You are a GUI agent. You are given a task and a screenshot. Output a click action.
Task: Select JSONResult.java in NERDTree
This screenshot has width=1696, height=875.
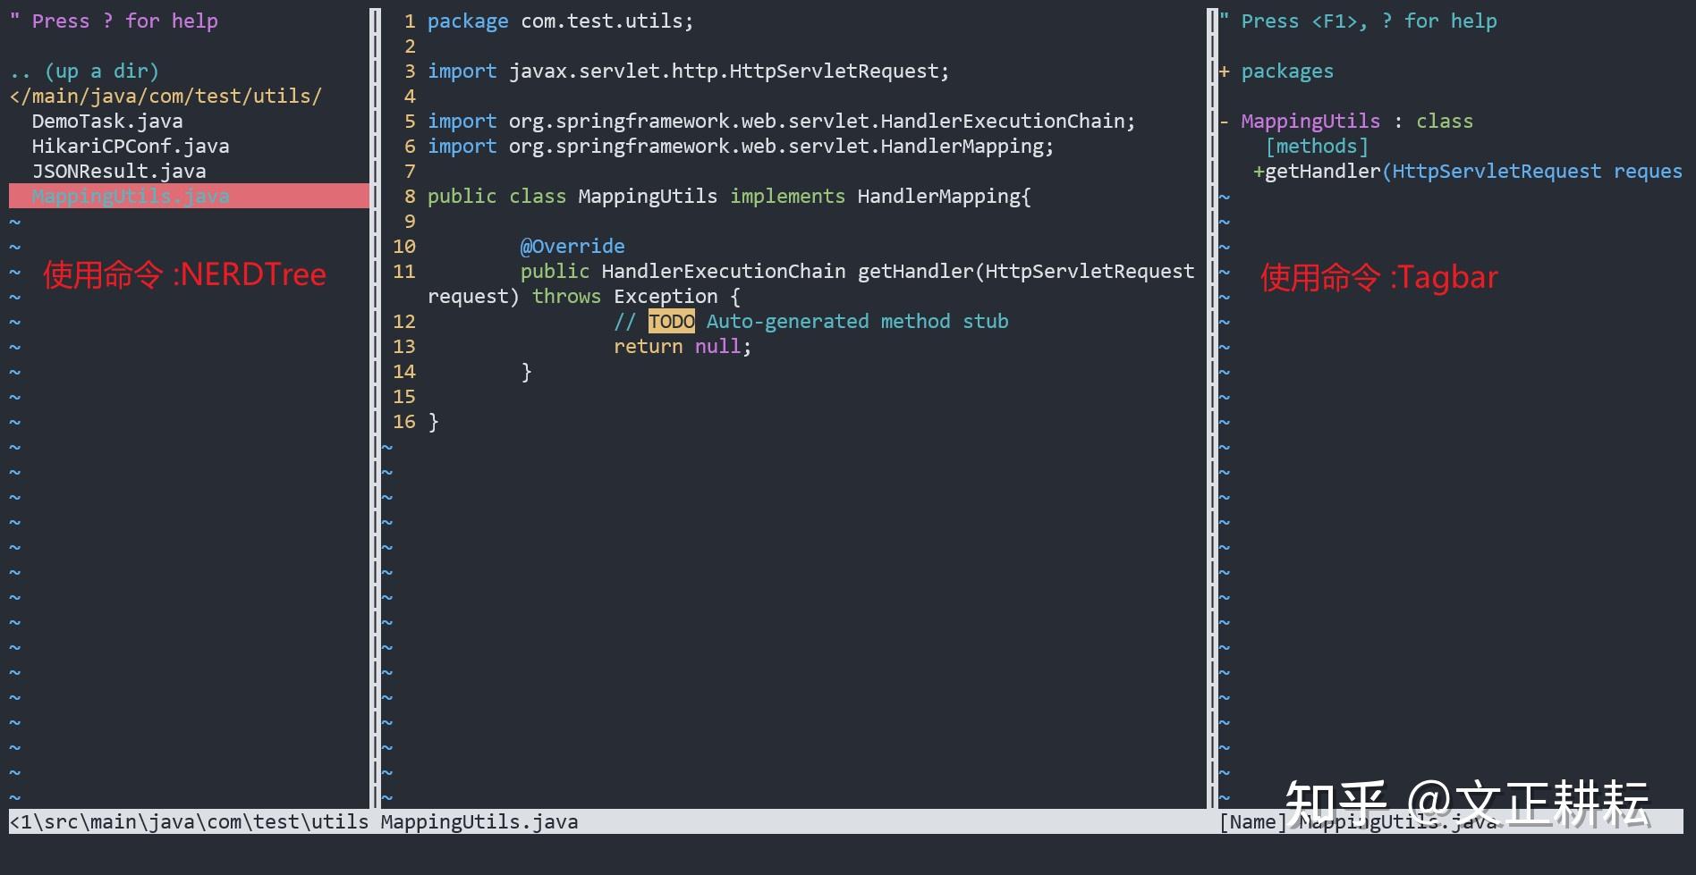(119, 171)
